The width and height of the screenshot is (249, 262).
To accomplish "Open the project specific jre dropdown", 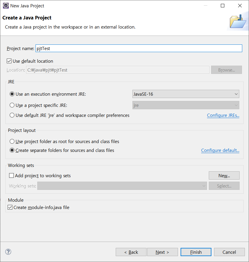I will pos(186,105).
